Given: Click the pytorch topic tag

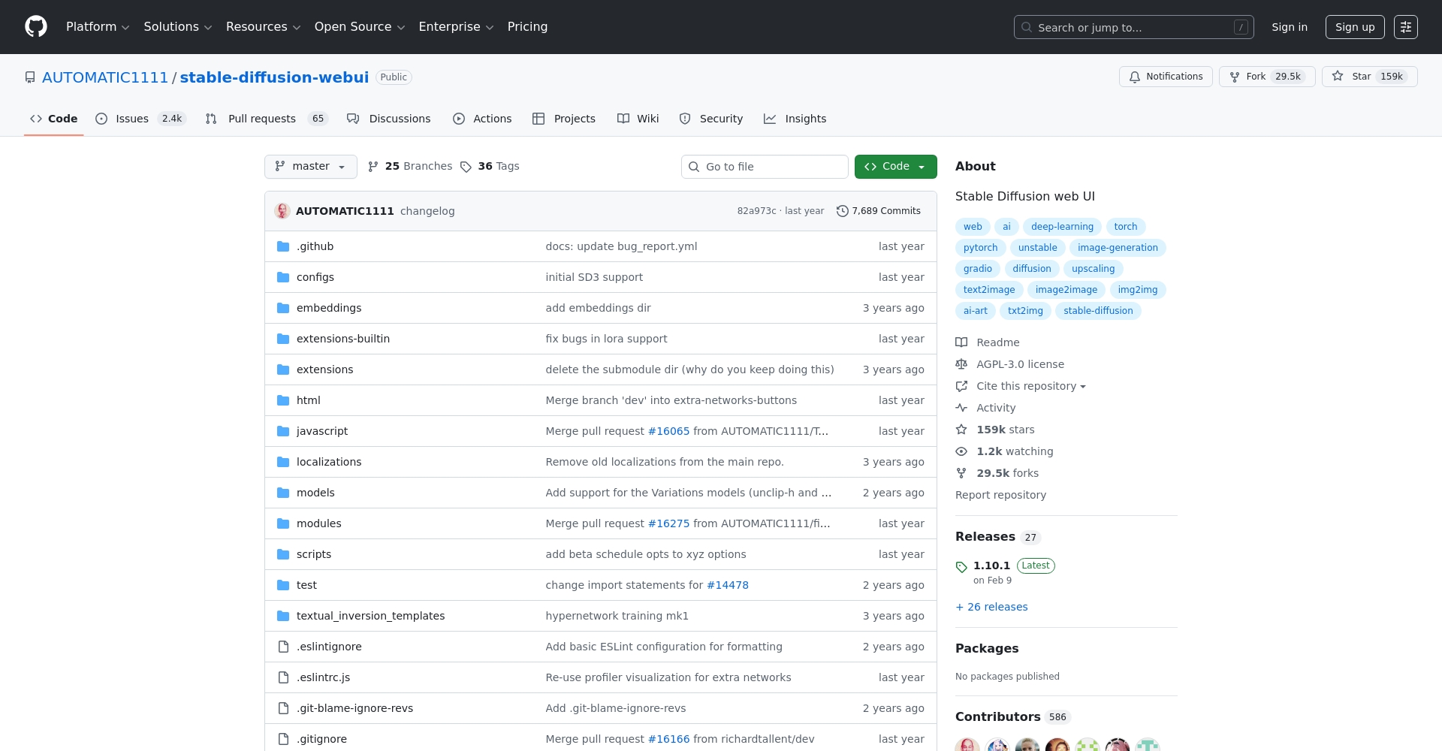Looking at the screenshot, I should coord(980,248).
